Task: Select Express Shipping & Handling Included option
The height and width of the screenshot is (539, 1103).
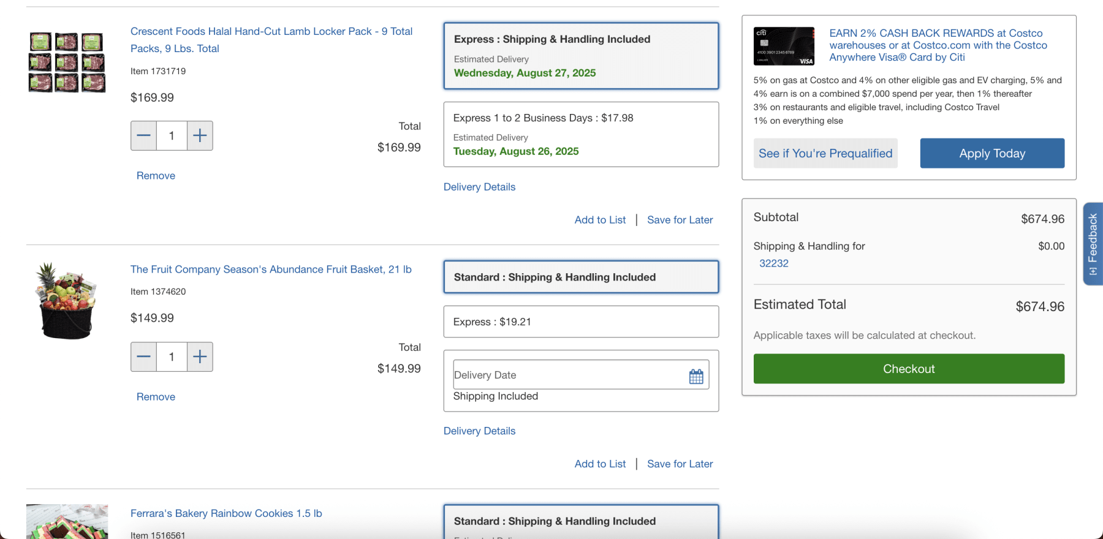Action: [x=580, y=56]
